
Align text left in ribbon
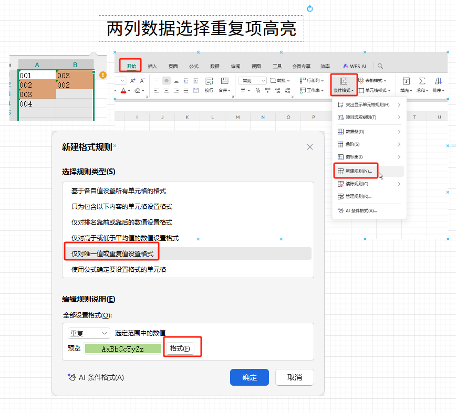click(x=157, y=91)
